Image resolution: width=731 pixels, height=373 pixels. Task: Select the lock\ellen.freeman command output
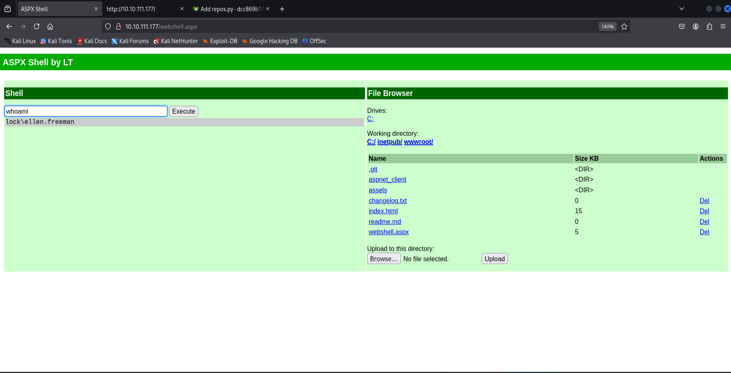click(x=40, y=122)
